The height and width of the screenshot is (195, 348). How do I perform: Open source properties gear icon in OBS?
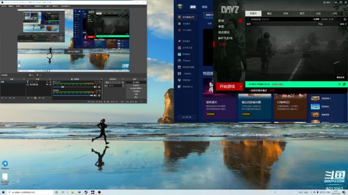(x=35, y=98)
